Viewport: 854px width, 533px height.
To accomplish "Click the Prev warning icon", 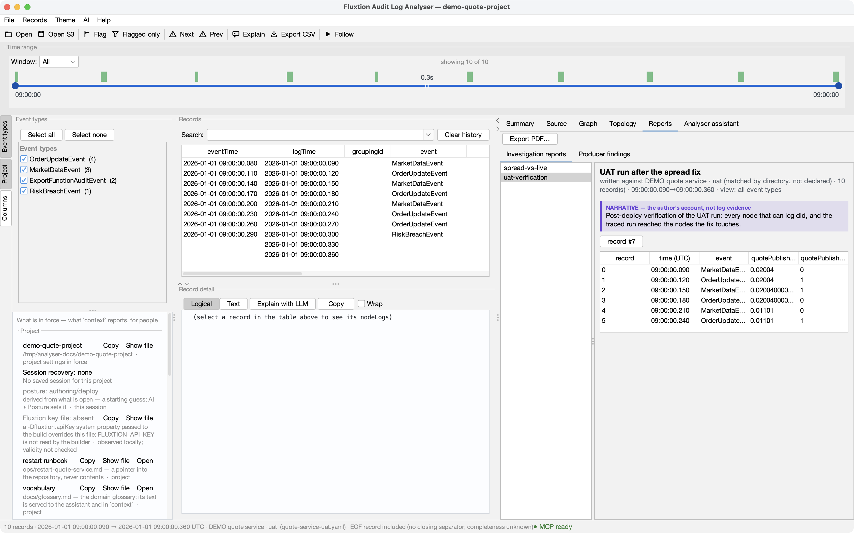I will coord(203,34).
